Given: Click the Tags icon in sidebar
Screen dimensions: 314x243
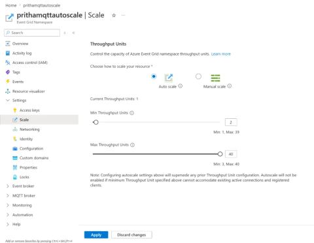Looking at the screenshot, I should pos(8,72).
